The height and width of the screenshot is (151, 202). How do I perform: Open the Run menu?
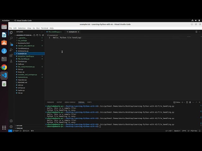38,28
